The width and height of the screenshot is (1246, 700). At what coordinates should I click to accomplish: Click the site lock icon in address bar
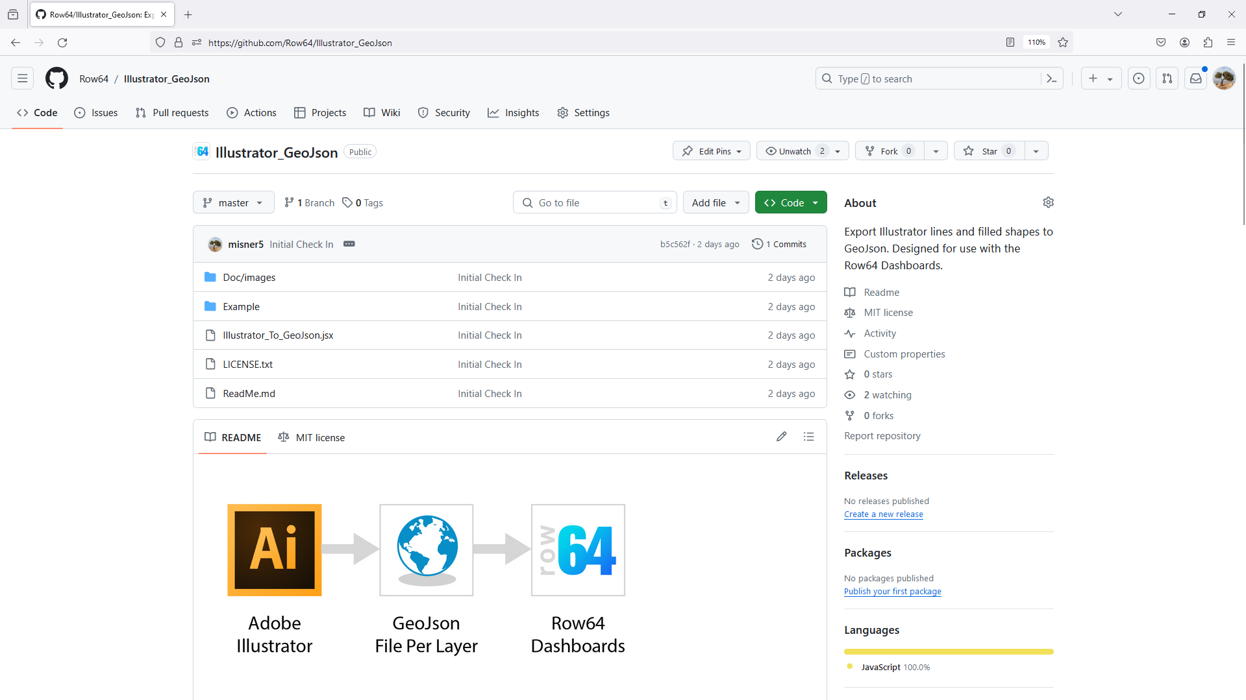[179, 42]
